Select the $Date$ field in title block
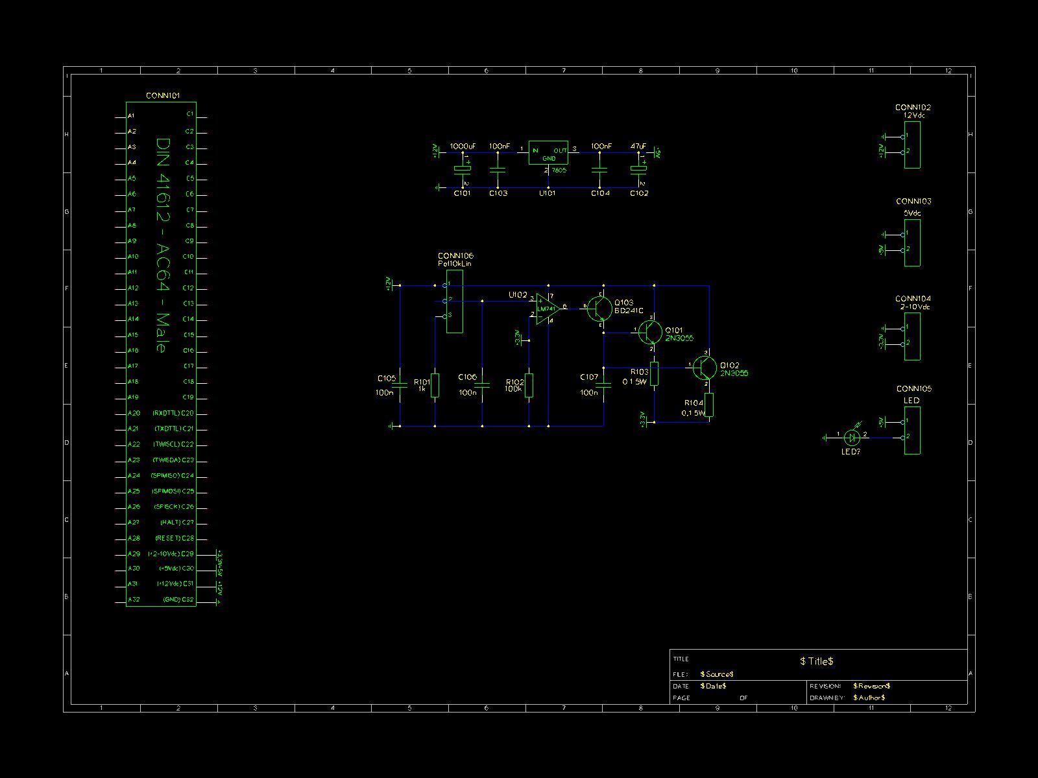Image resolution: width=1038 pixels, height=778 pixels. coord(713,686)
